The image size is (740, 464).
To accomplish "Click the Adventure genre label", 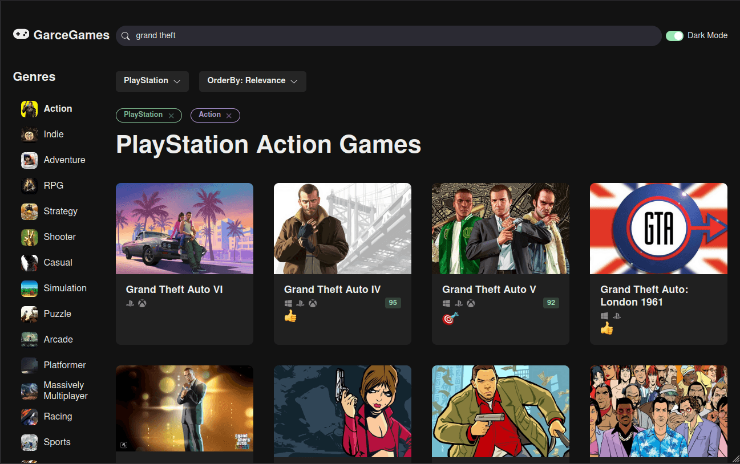I will 64,160.
